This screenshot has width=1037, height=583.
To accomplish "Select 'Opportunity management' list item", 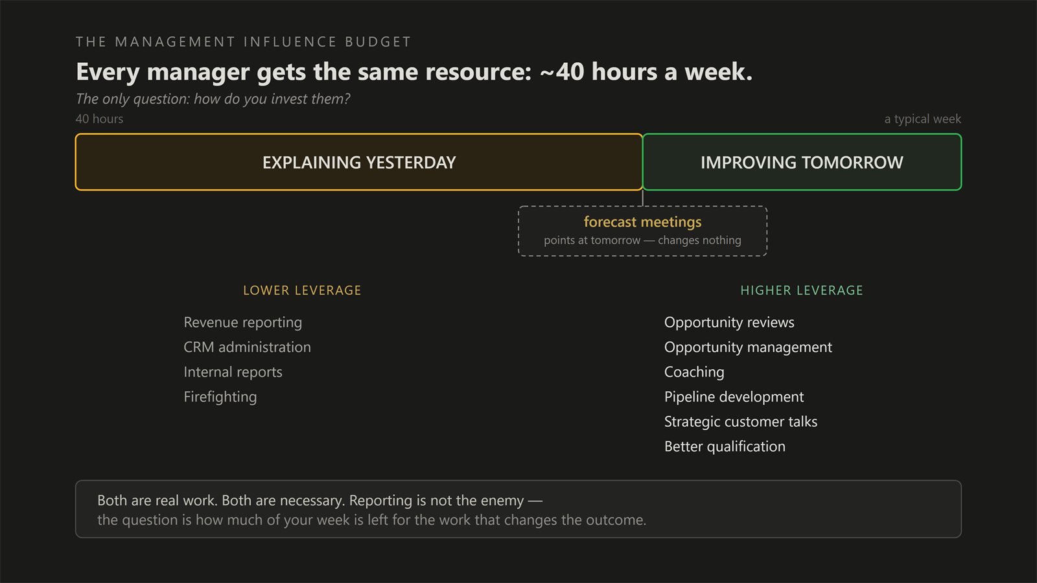I will point(748,347).
